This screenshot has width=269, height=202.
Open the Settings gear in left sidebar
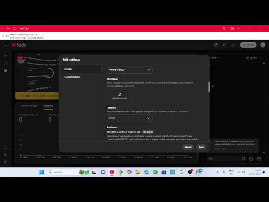[x=5, y=154]
